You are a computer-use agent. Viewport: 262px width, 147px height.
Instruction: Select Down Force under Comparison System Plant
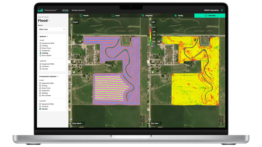45,88
